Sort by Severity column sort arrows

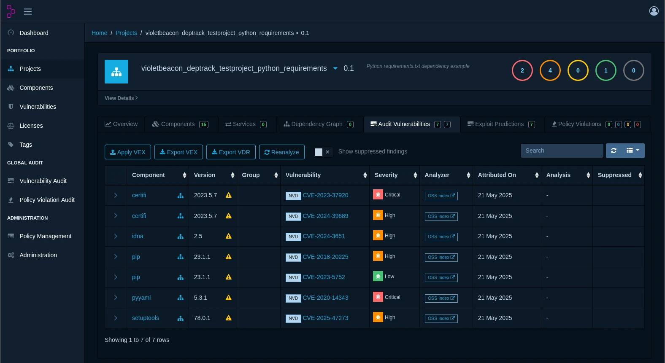[415, 175]
